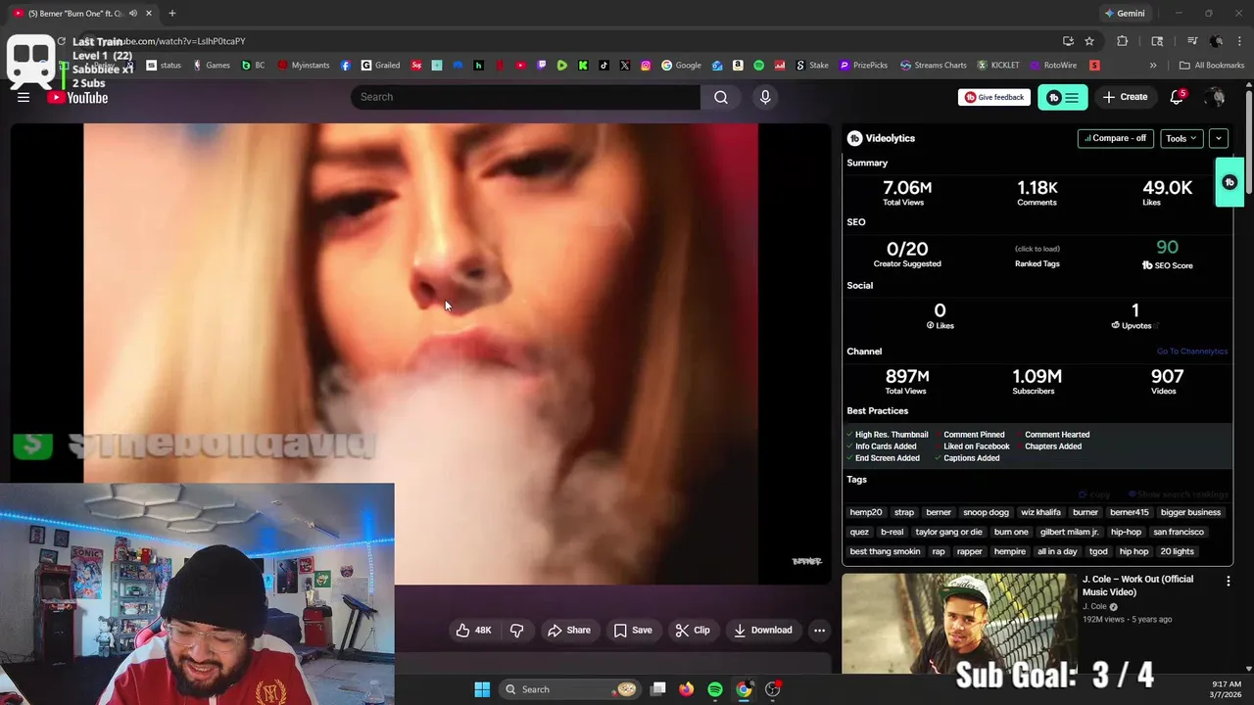Open a new browser tab
Image resolution: width=1254 pixels, height=705 pixels.
(172, 13)
